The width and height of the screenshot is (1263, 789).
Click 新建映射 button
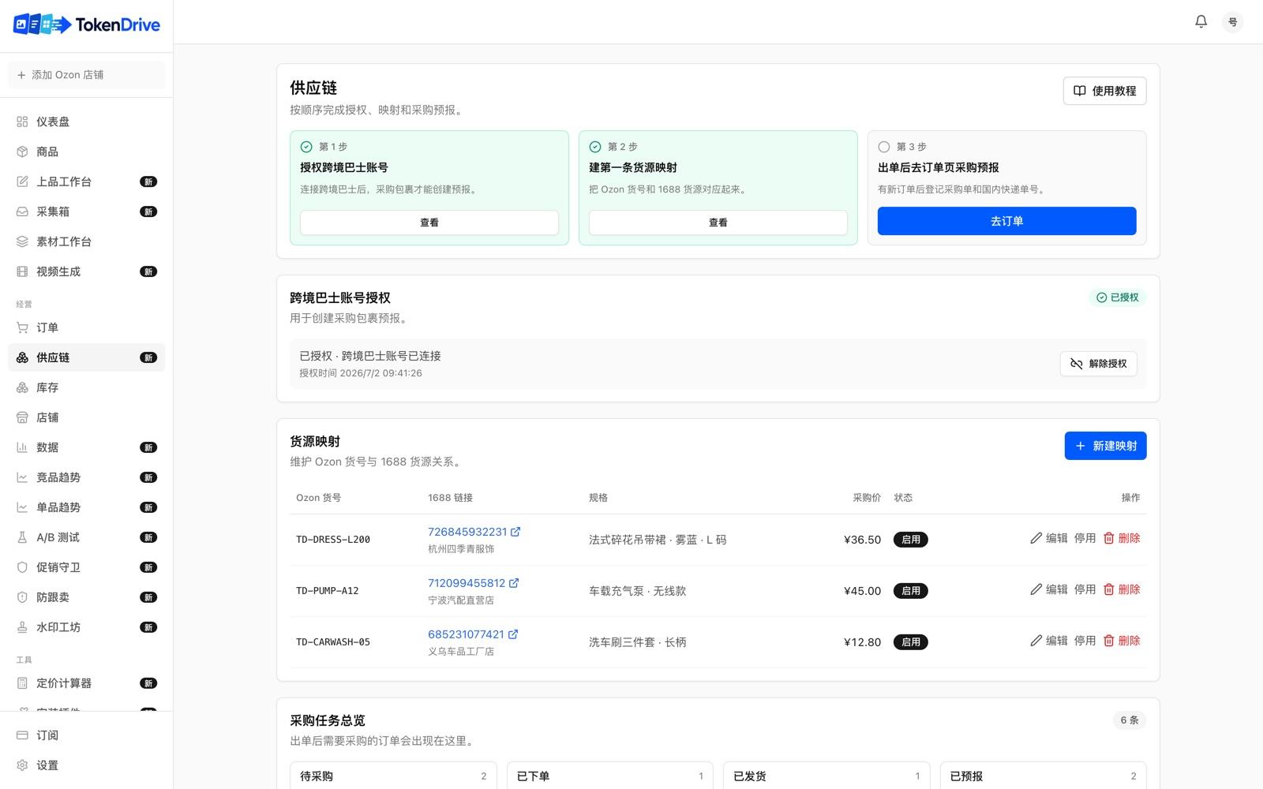pyautogui.click(x=1105, y=446)
